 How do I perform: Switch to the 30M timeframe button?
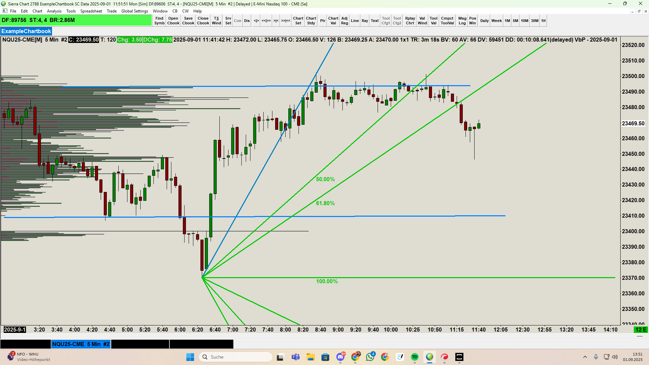pyautogui.click(x=534, y=21)
